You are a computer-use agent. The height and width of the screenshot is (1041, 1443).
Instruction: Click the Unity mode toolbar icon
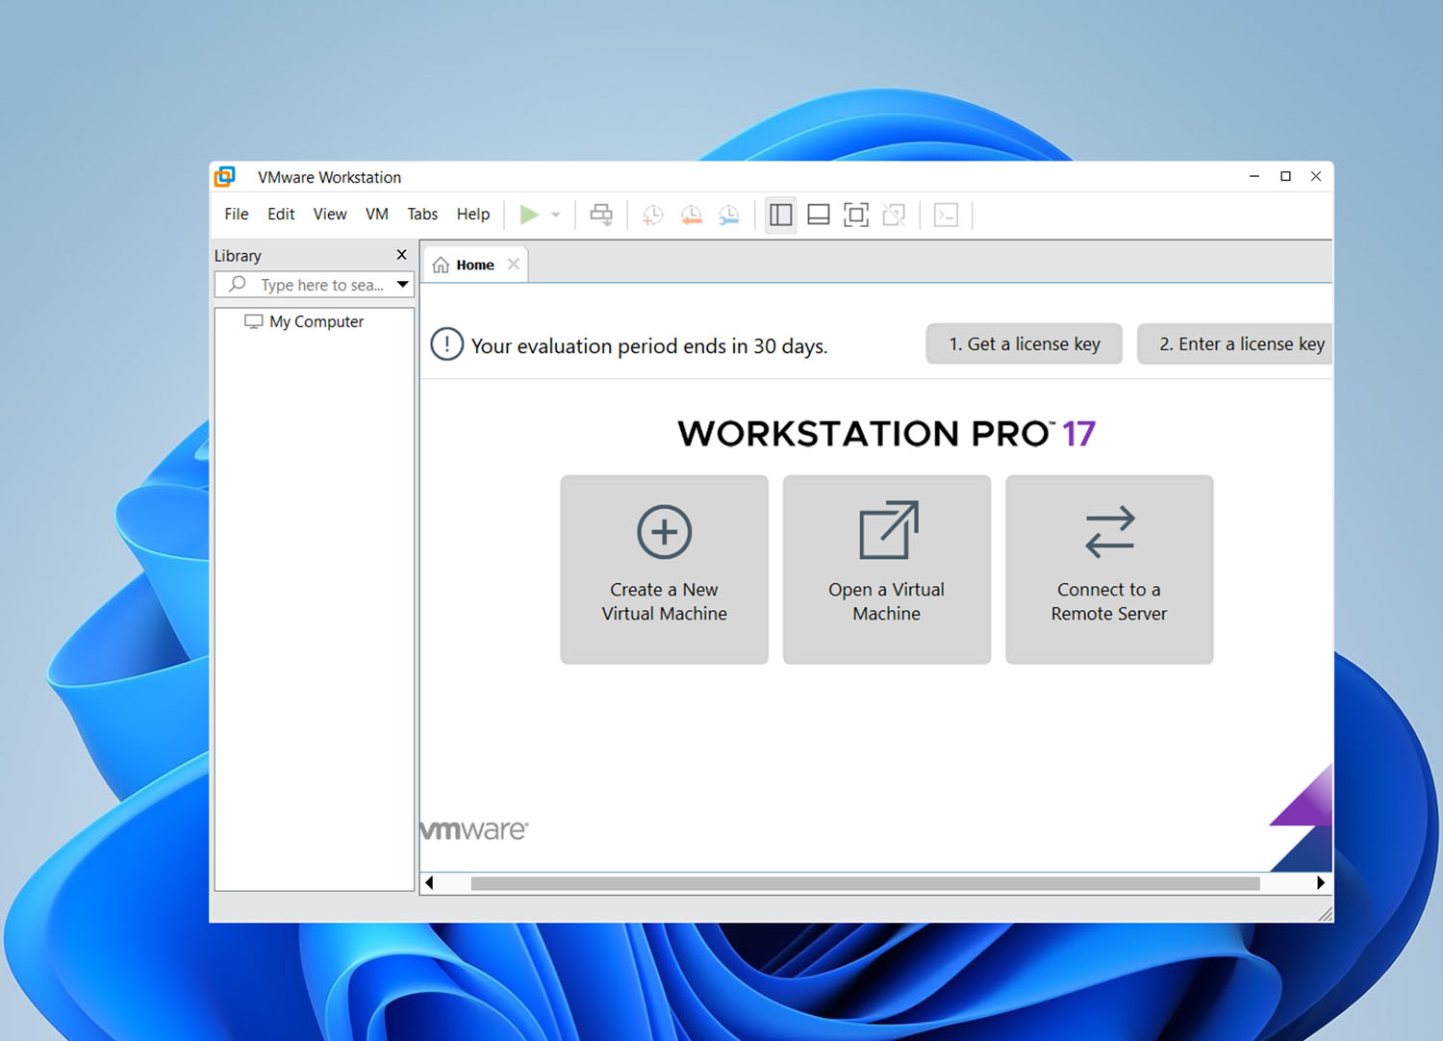(894, 215)
